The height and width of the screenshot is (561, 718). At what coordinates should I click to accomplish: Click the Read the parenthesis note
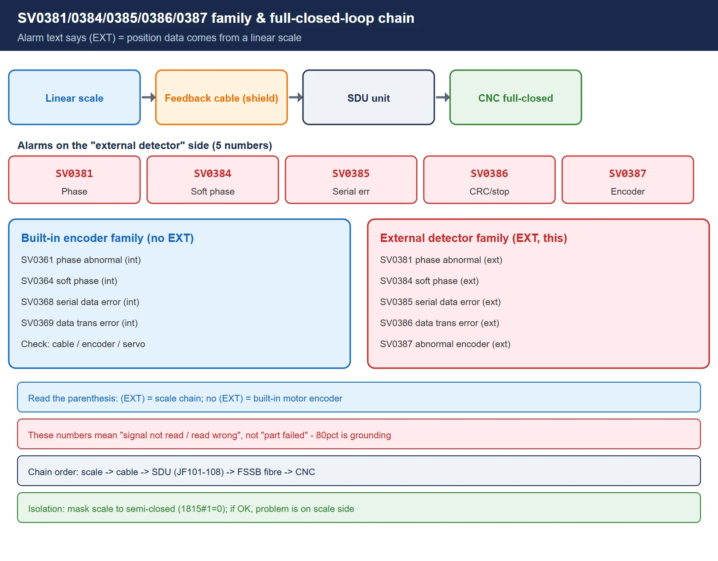359,397
